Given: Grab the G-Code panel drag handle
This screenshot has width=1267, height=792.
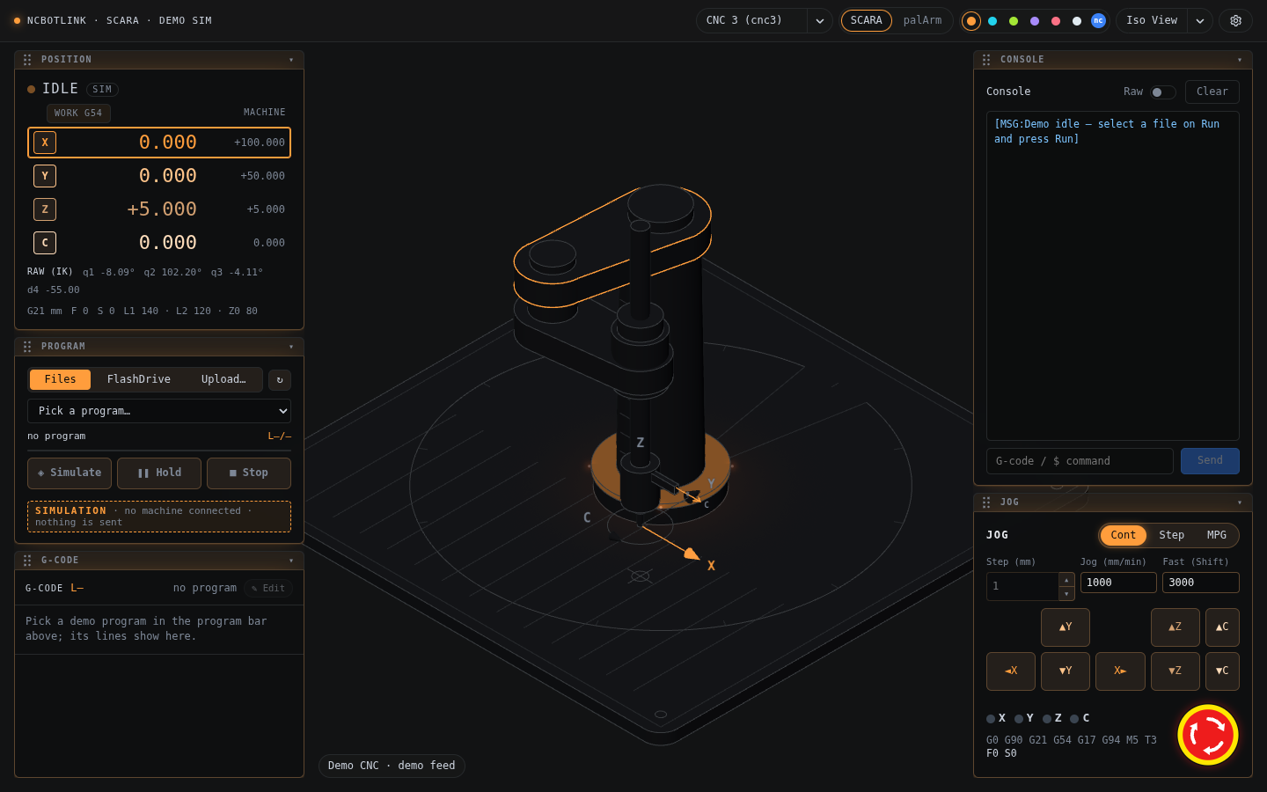Looking at the screenshot, I should 27,561.
